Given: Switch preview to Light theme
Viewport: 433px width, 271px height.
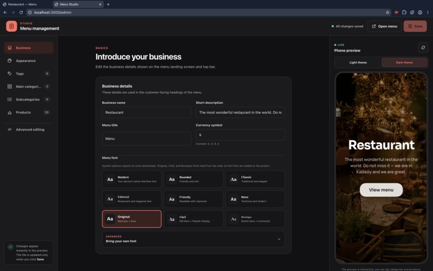Looking at the screenshot, I should point(358,62).
